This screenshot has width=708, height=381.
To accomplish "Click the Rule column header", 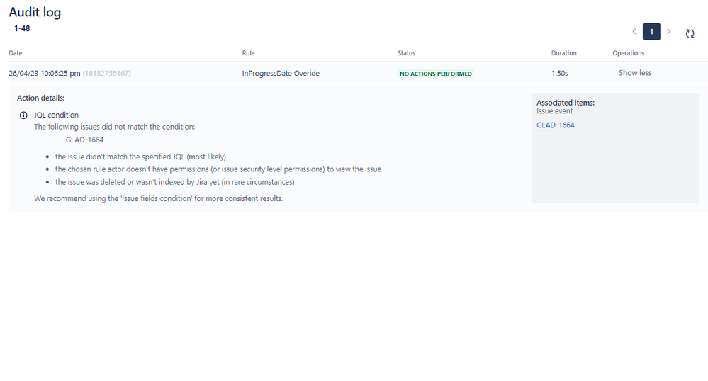I will click(248, 53).
